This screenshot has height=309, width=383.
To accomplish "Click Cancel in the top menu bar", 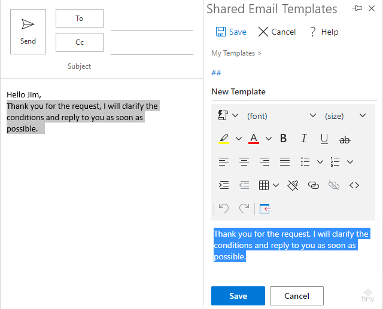I will coord(276,32).
